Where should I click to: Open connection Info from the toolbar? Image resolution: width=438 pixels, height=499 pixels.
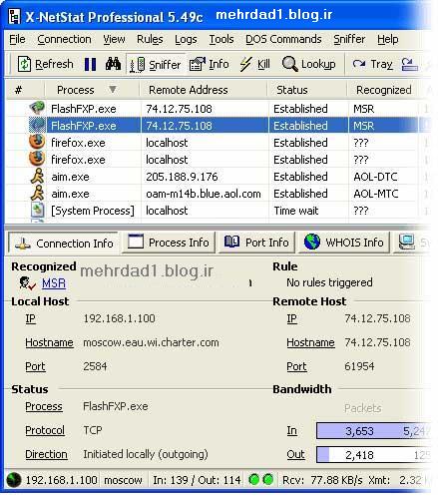pyautogui.click(x=210, y=64)
